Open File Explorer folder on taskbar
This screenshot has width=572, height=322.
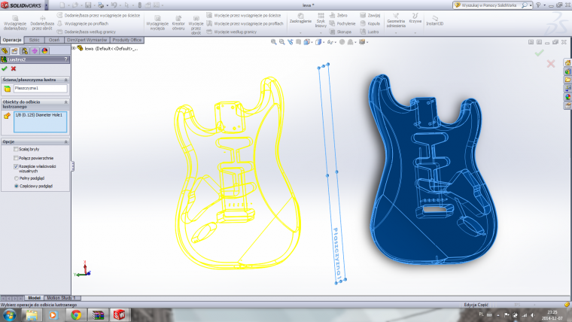tap(32, 314)
